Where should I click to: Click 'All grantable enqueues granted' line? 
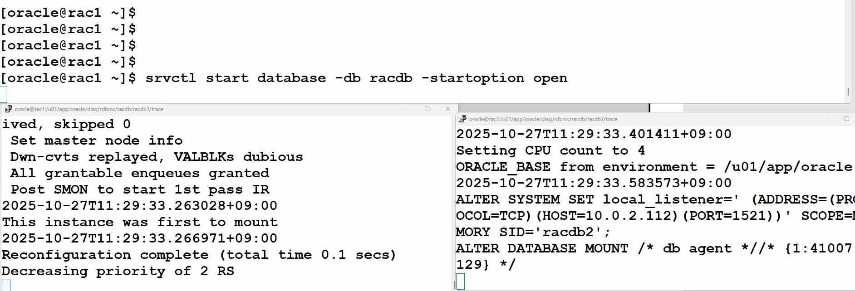point(140,173)
